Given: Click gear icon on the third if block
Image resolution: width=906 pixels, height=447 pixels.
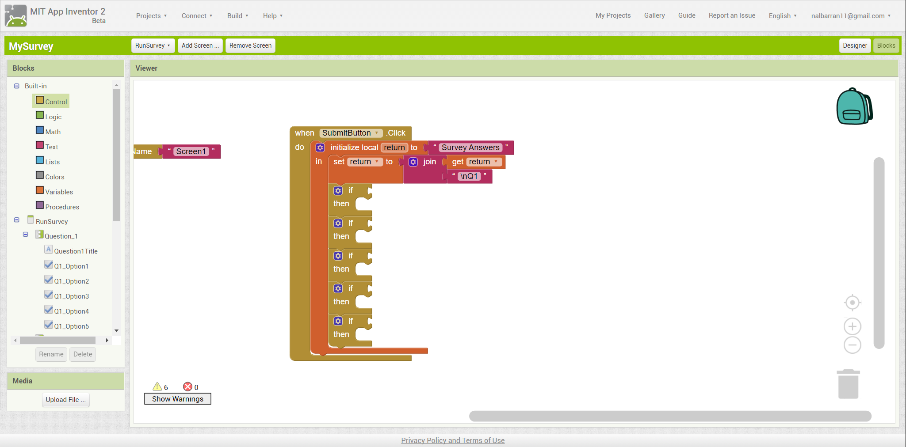Looking at the screenshot, I should click(x=338, y=256).
